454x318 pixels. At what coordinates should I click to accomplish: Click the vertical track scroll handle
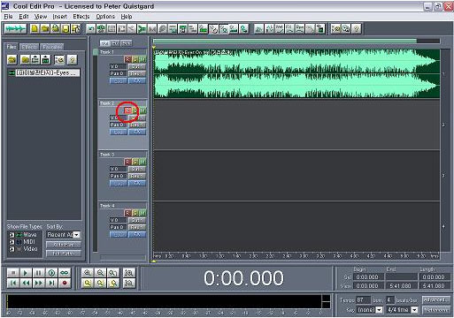point(95,52)
